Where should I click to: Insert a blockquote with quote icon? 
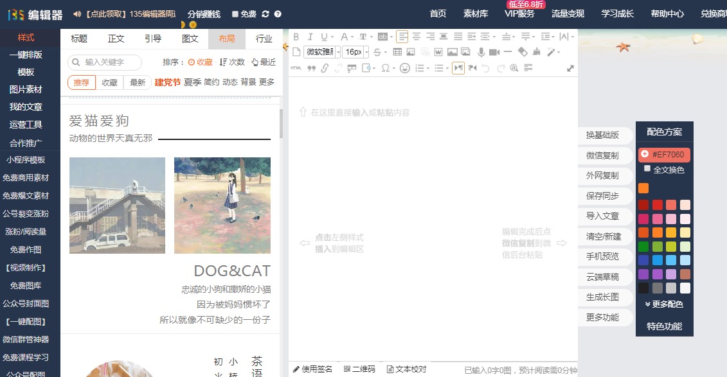tap(312, 68)
